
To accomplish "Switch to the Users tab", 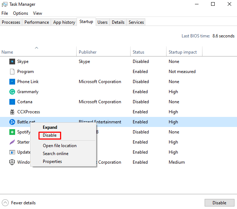I will [x=102, y=22].
